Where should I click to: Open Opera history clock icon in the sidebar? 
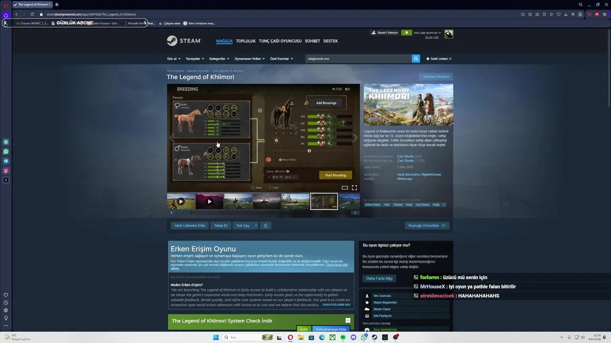(x=6, y=303)
